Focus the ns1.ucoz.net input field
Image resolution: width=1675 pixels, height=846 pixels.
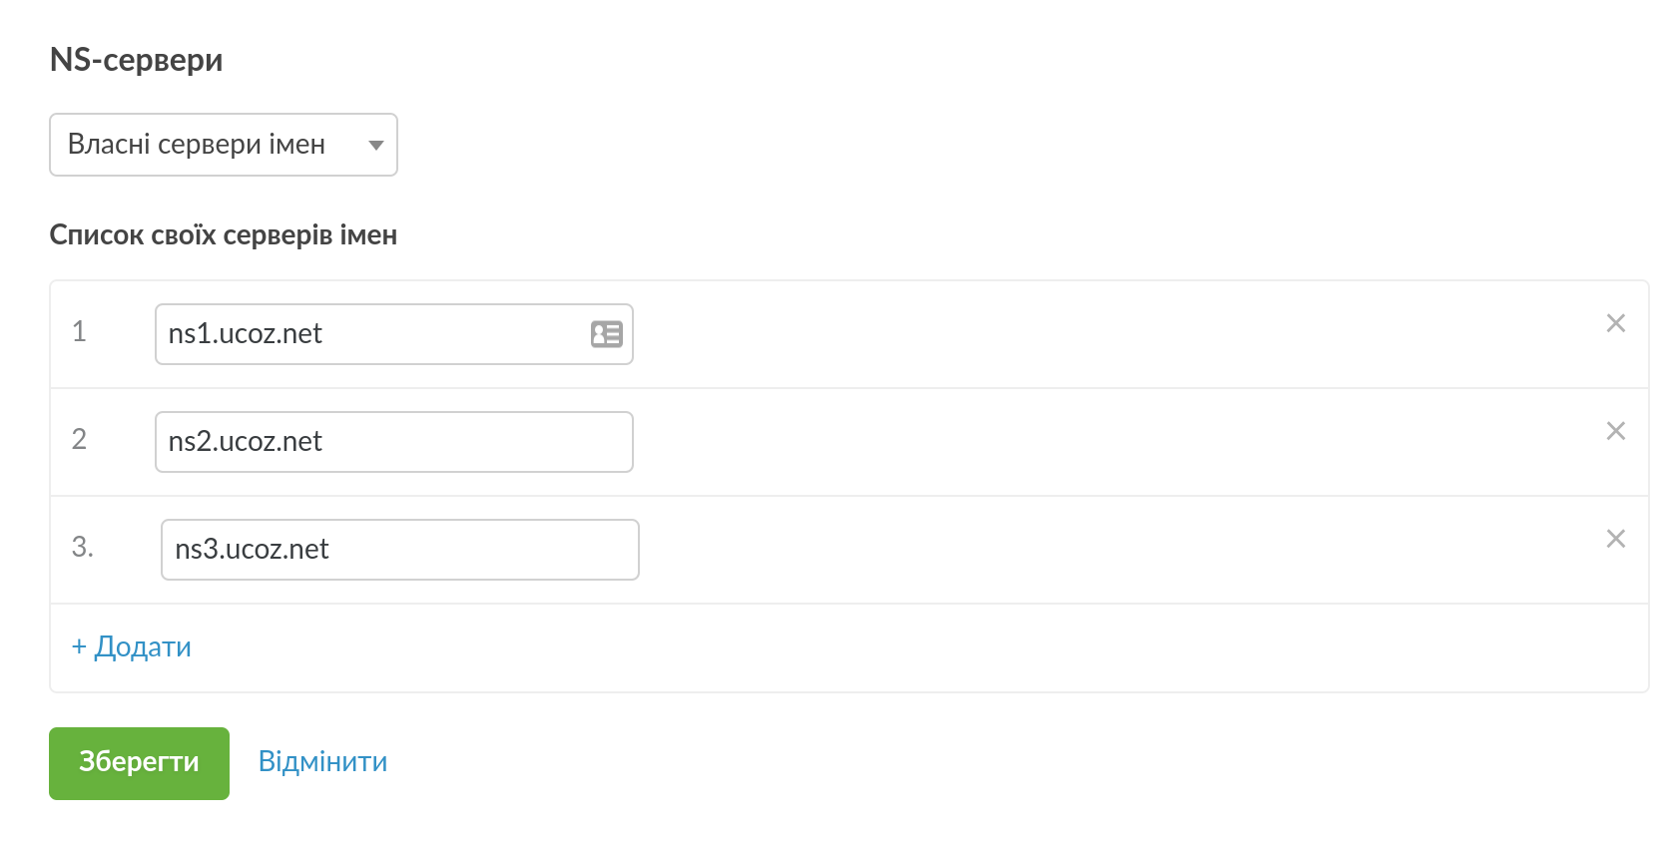click(x=369, y=334)
